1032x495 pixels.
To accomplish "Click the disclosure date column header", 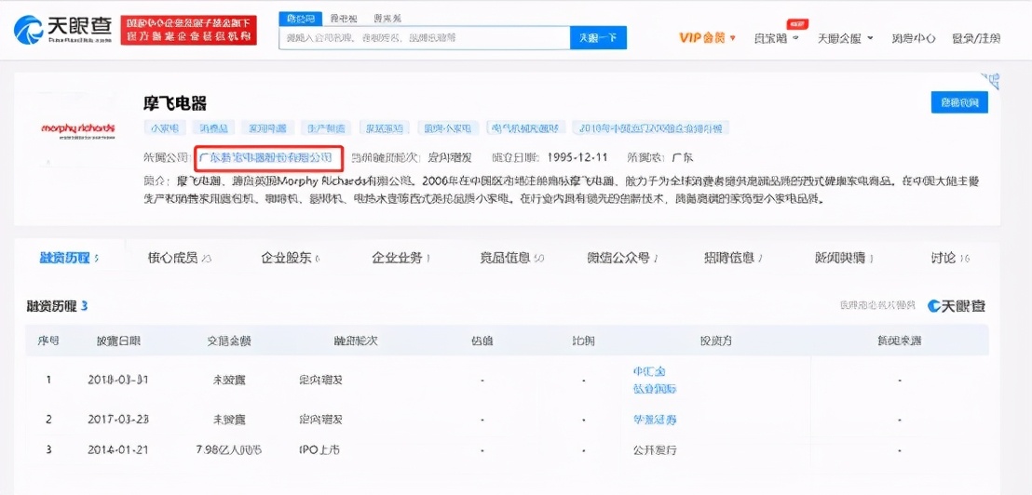I will 118,341.
